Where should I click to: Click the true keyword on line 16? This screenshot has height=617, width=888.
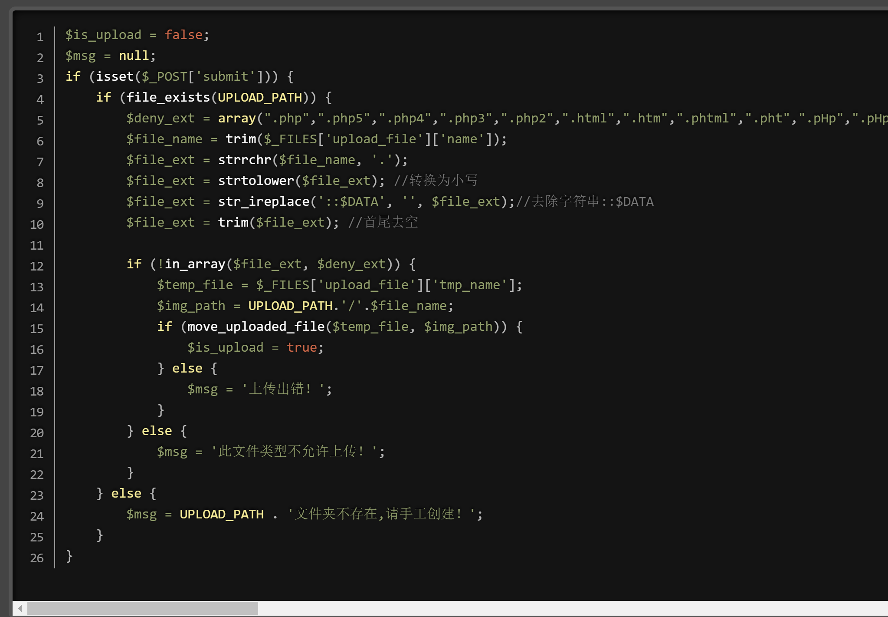point(302,347)
